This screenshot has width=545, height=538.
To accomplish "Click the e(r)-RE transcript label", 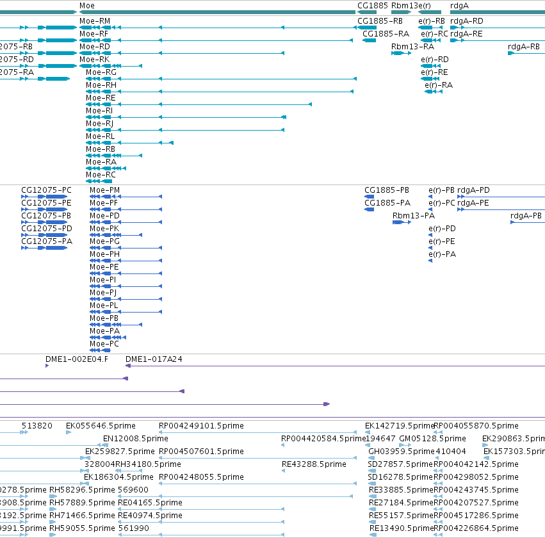I will 434,72.
